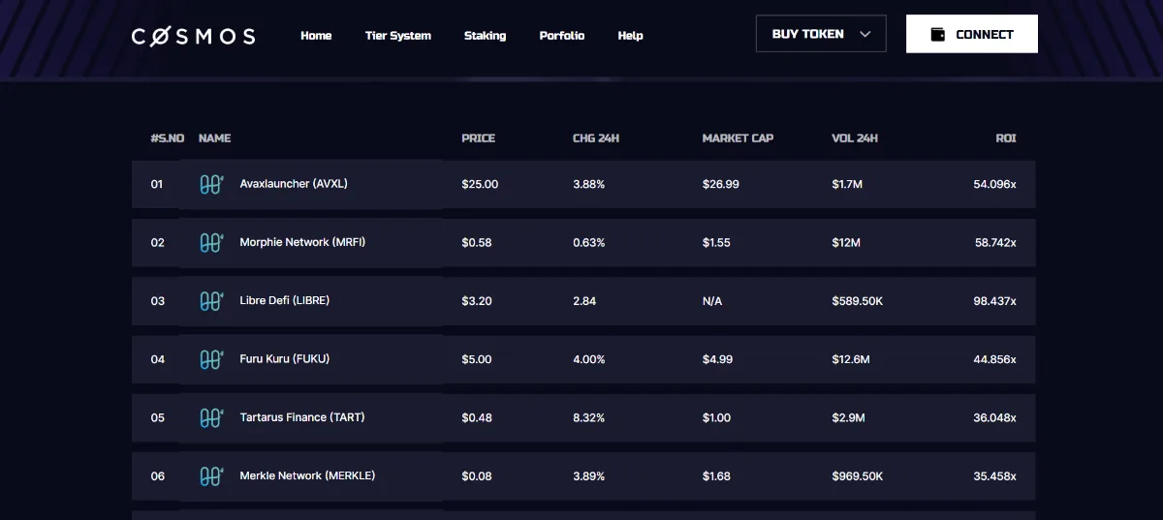The width and height of the screenshot is (1163, 520).
Task: Click the 98.437x ROI value
Action: (x=995, y=301)
